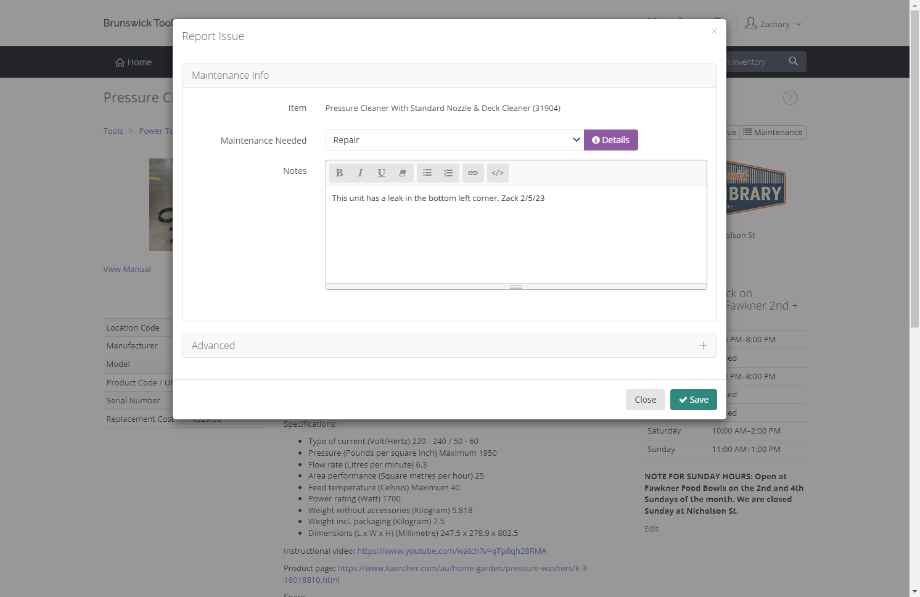Click the Manufacturer row label

(132, 346)
